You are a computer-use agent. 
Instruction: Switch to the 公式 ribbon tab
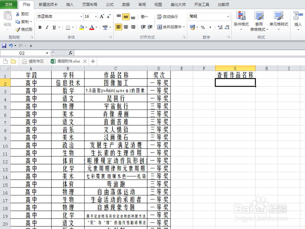click(x=110, y=5)
